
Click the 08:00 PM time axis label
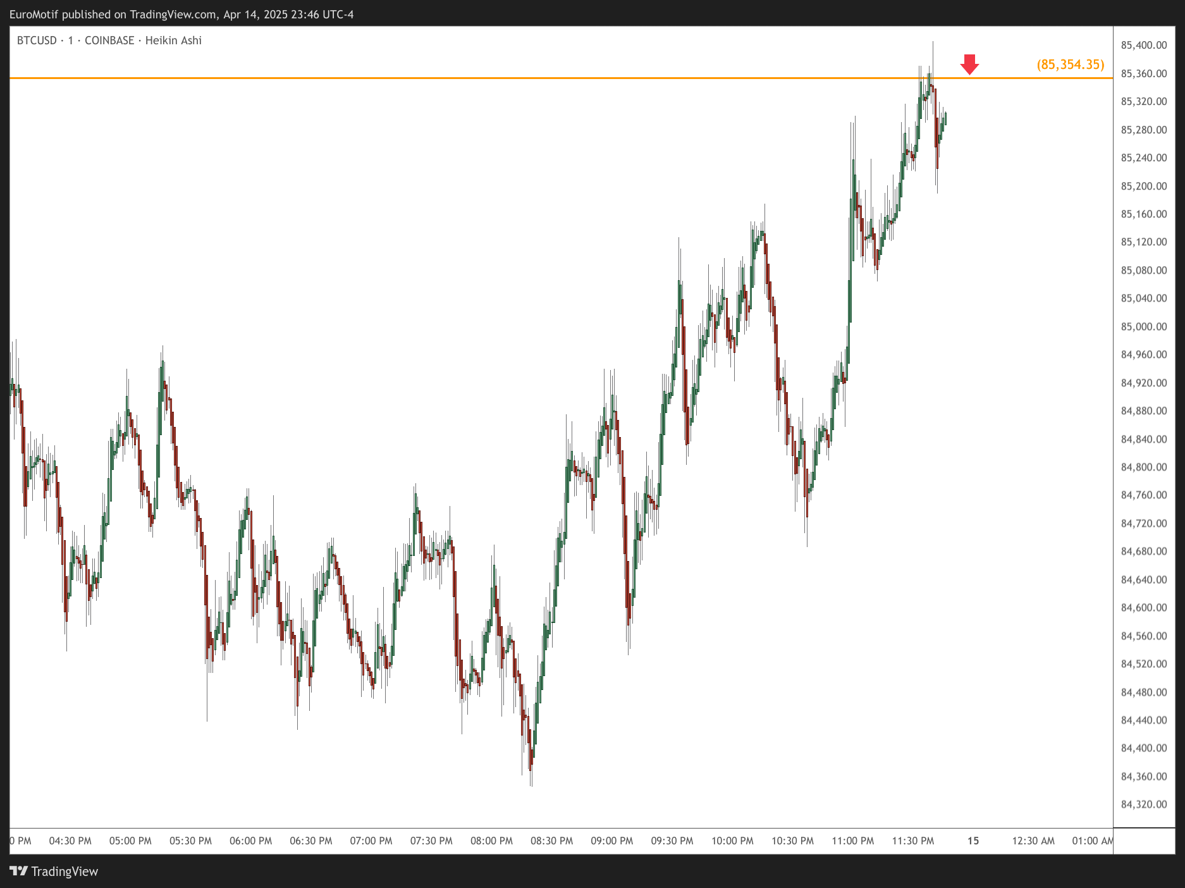[491, 841]
